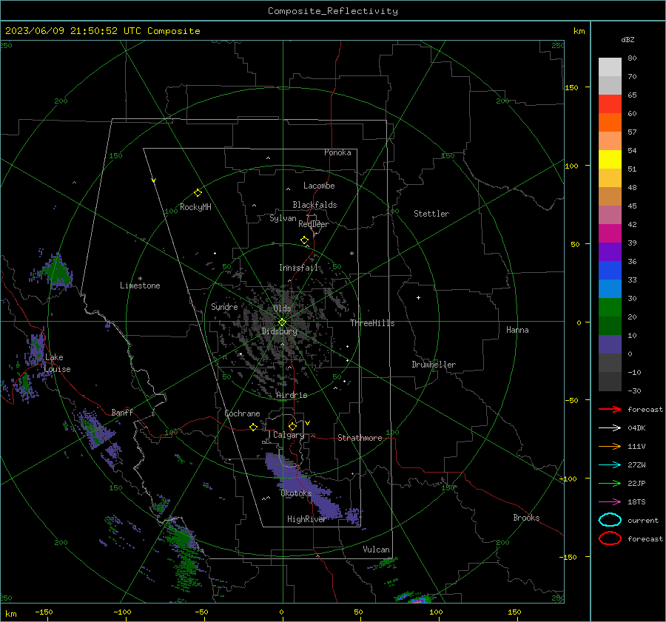666x622 pixels.
Task: Click the RedDeer city label
Action: pyautogui.click(x=314, y=224)
